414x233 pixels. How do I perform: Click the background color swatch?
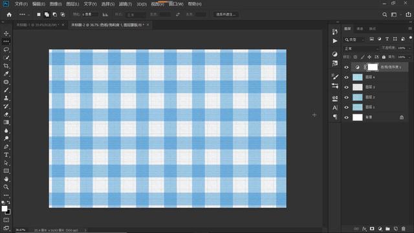(8, 212)
